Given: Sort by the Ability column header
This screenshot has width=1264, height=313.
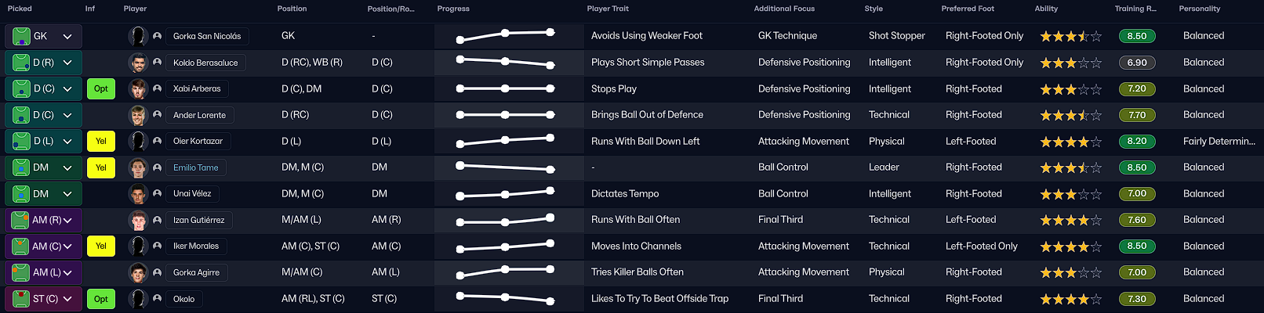Looking at the screenshot, I should [x=1046, y=9].
